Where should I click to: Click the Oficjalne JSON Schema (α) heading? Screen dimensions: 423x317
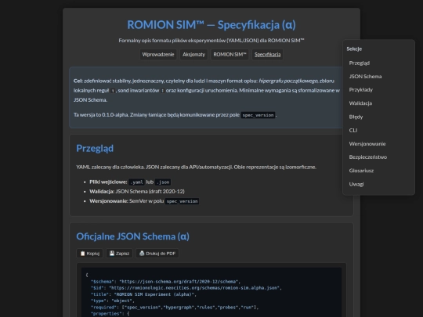click(x=132, y=236)
